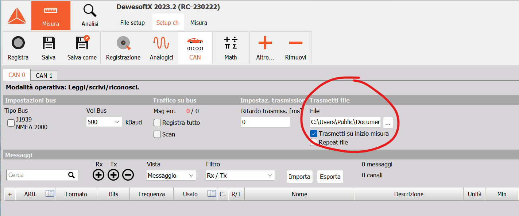Click the Unità column header
This screenshot has height=216, width=519.
tap(475, 194)
